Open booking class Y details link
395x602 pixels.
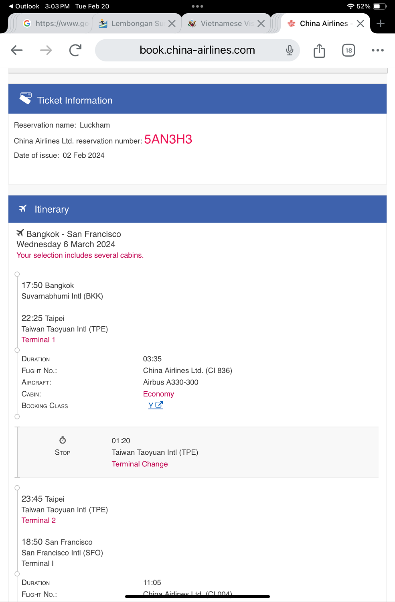(x=156, y=405)
